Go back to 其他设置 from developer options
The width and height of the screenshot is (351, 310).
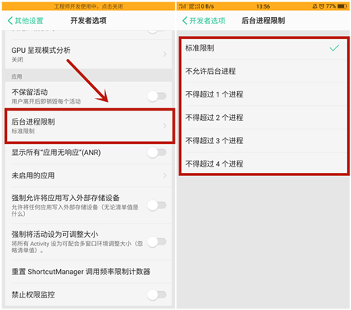26,21
